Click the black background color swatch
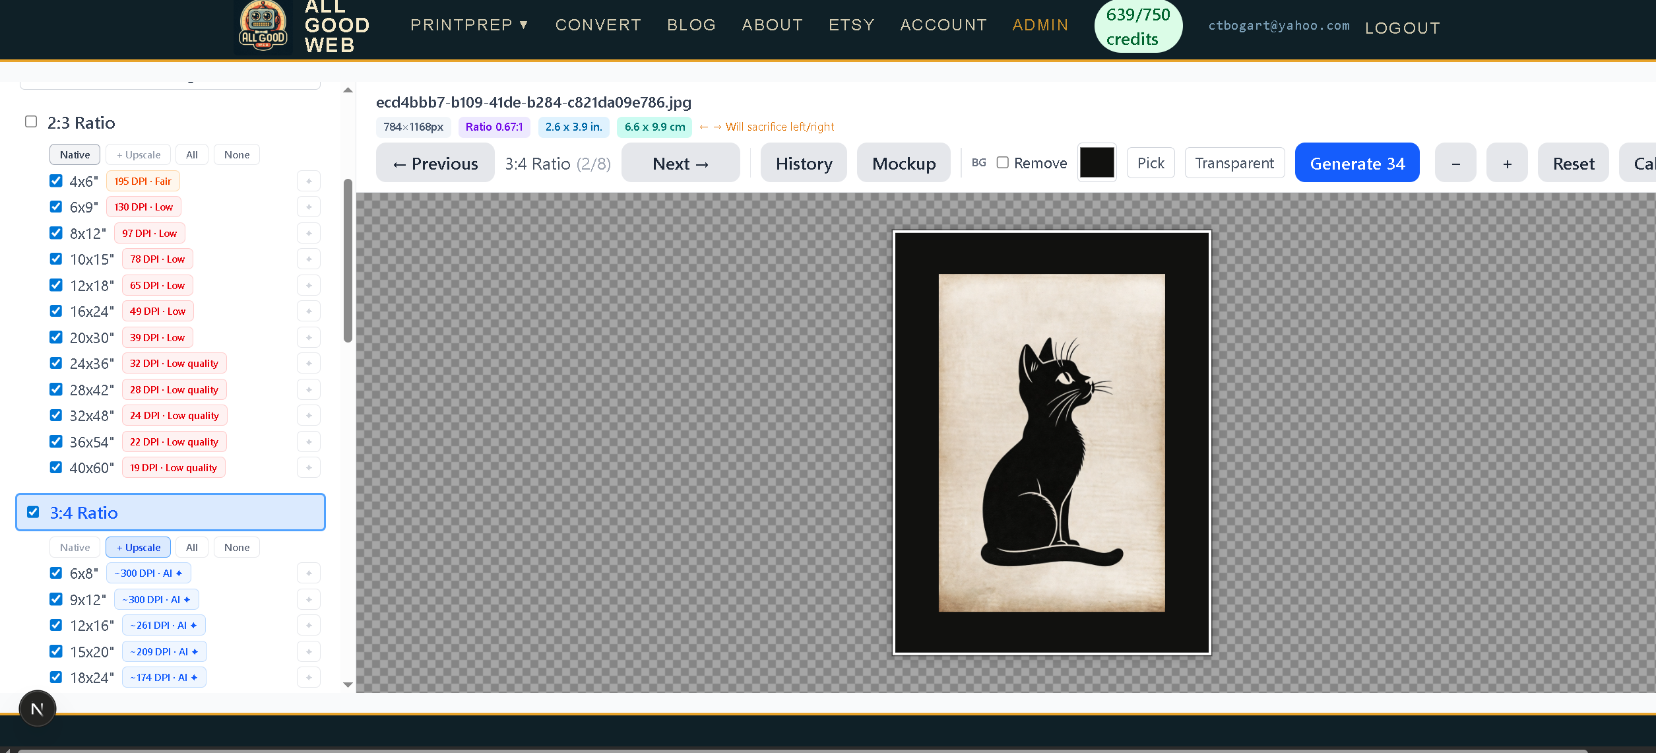The height and width of the screenshot is (753, 1656). pos(1097,162)
